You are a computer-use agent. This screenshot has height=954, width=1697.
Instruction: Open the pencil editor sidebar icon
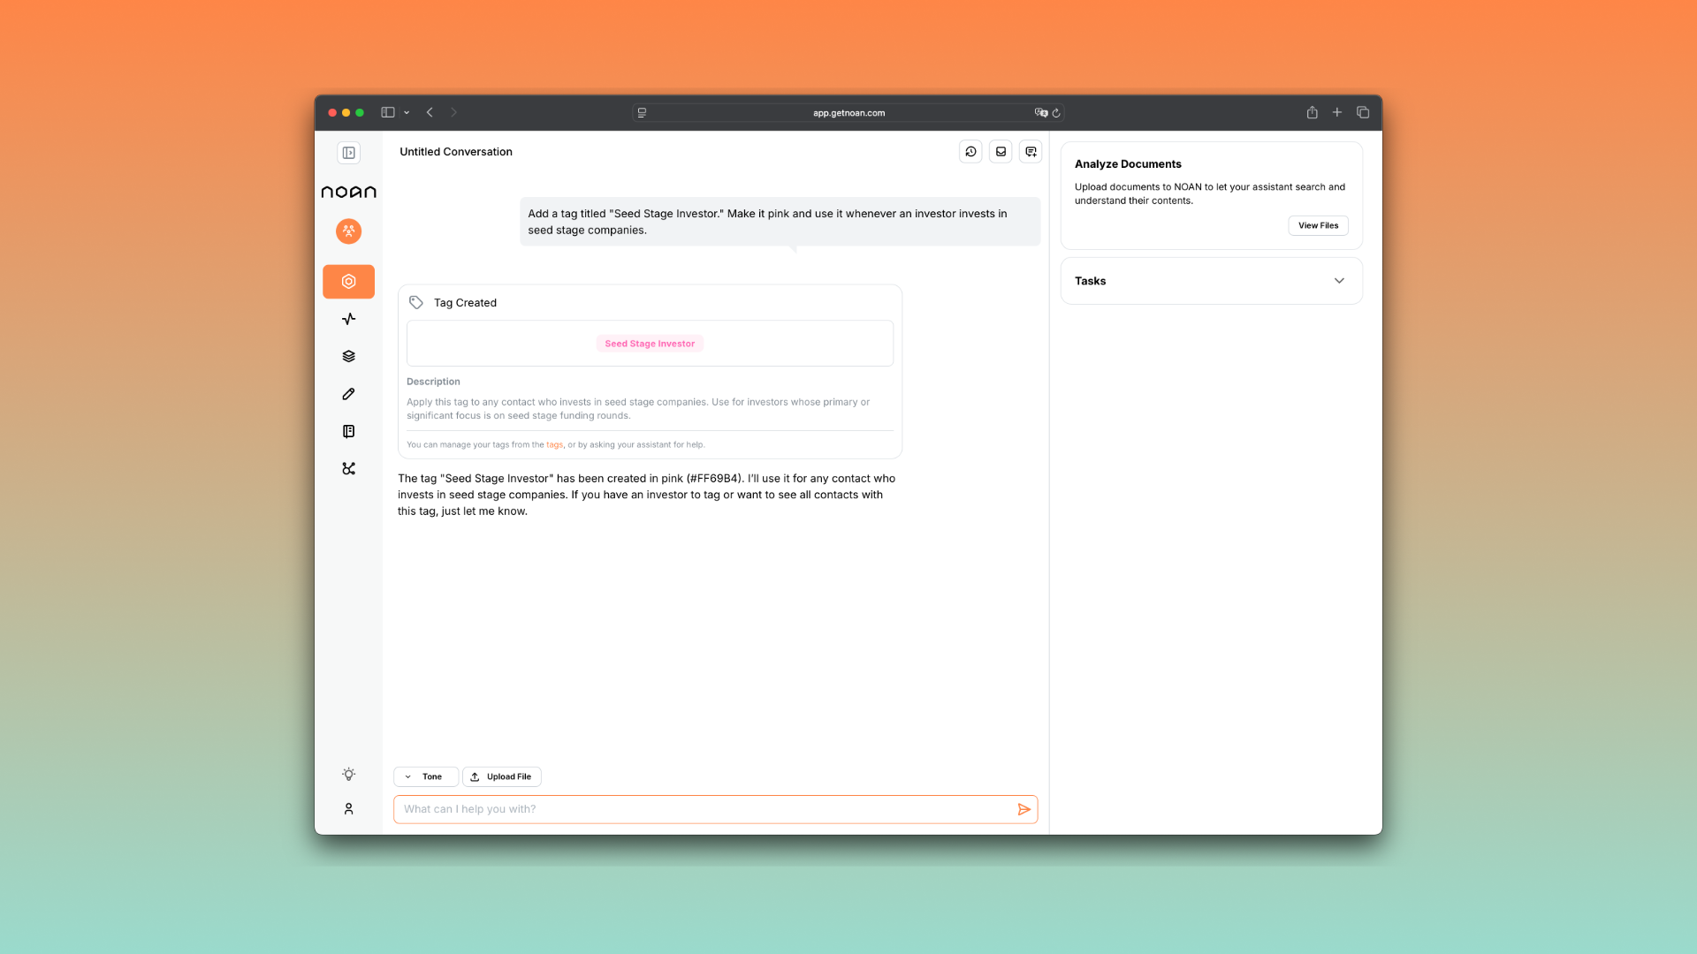point(348,394)
